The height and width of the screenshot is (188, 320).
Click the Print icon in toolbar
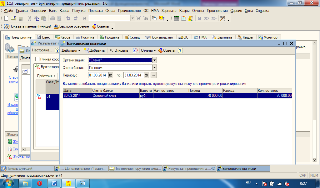[x=52, y=18]
